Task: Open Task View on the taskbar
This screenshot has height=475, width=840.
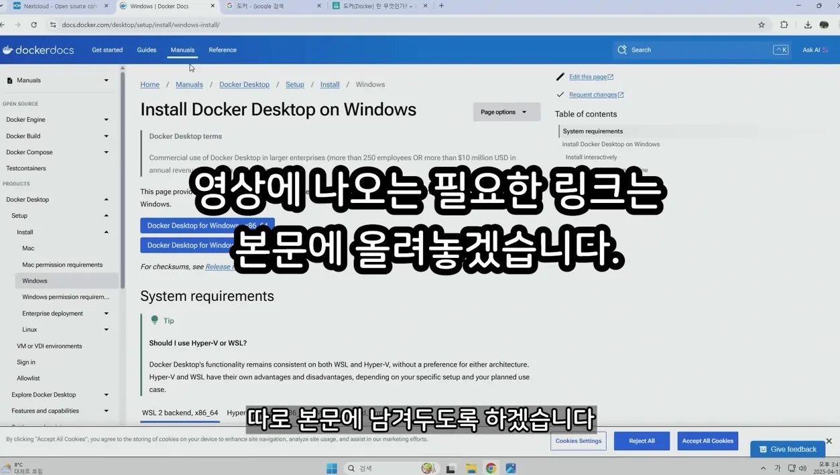Action: tap(451, 468)
